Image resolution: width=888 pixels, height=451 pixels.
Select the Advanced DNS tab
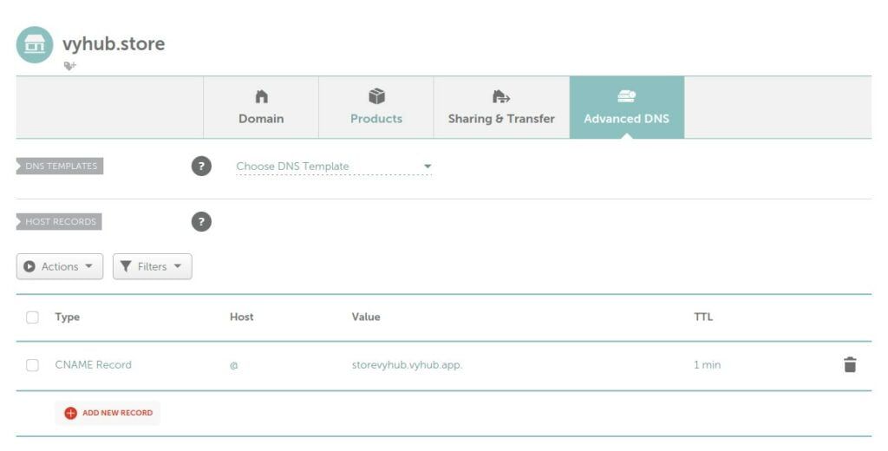[626, 107]
